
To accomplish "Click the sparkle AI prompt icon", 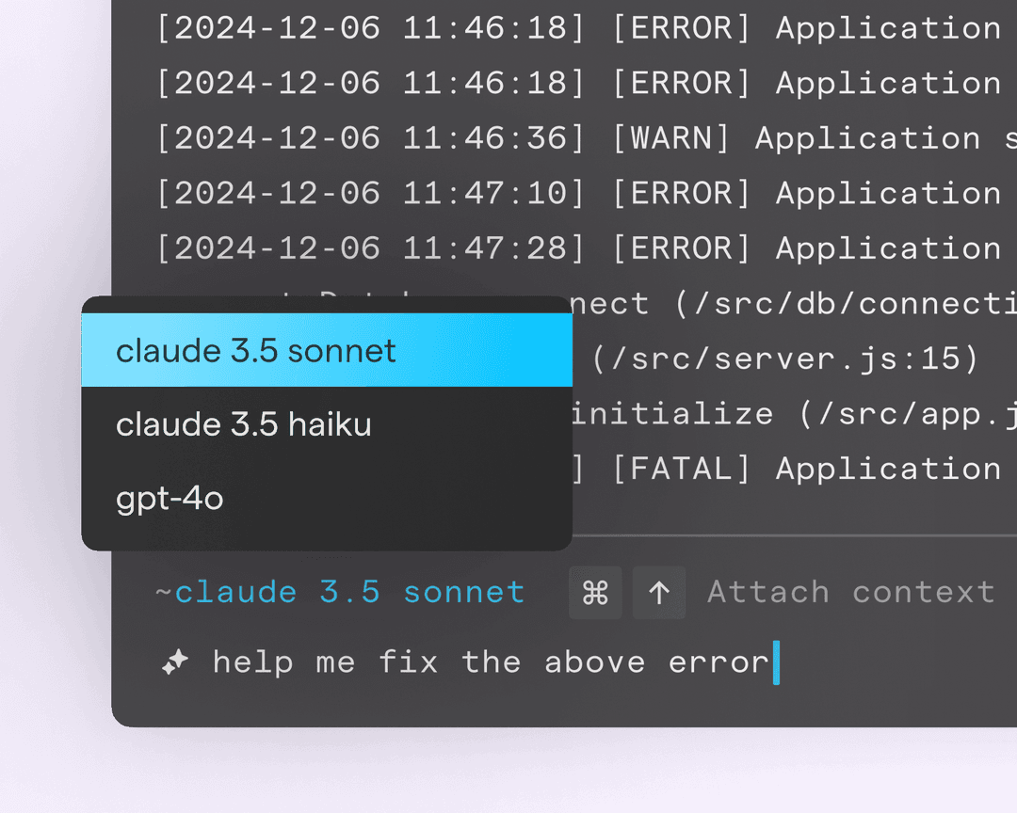I will pyautogui.click(x=175, y=663).
